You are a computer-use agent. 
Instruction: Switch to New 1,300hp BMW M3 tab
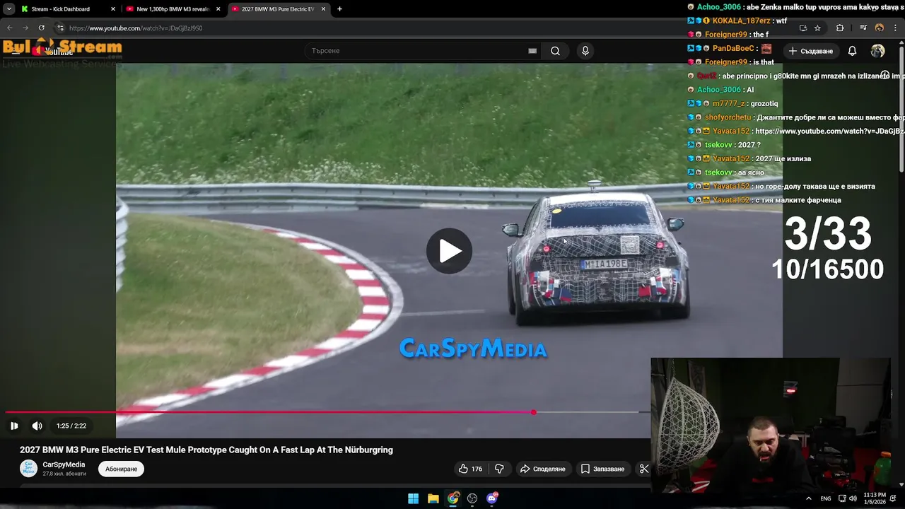coord(173,9)
